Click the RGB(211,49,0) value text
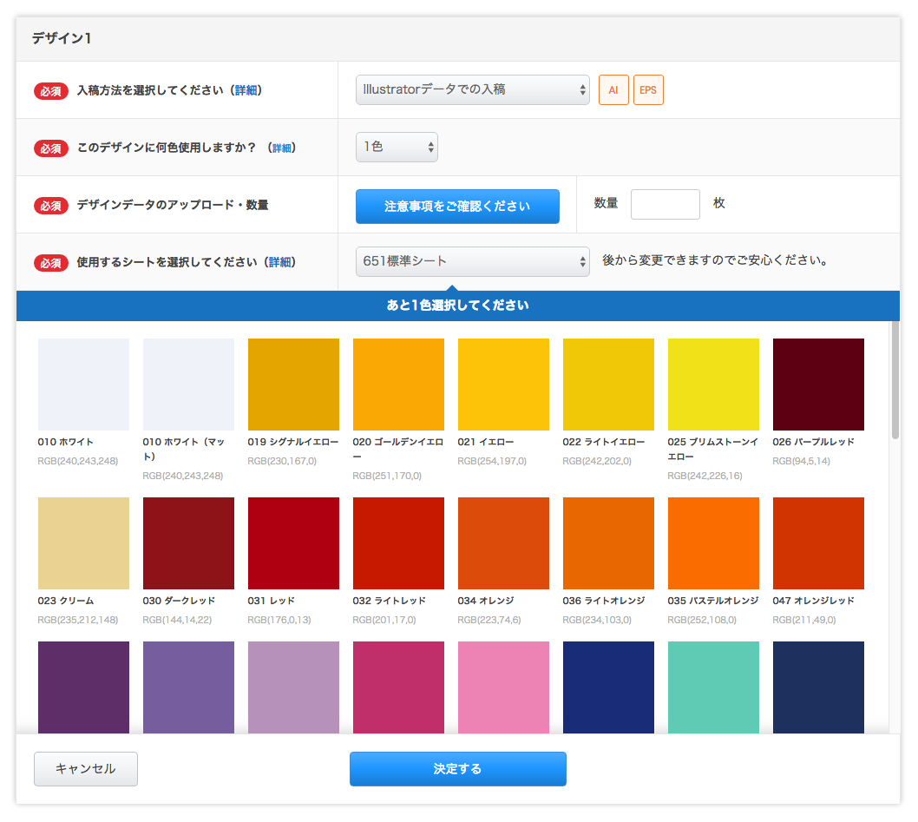The width and height of the screenshot is (918, 822). coord(804,620)
